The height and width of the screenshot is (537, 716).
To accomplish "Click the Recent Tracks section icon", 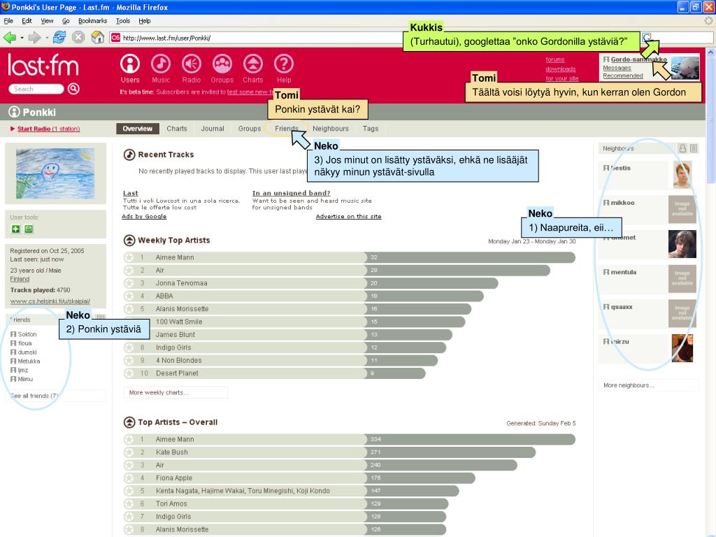I will click(129, 155).
